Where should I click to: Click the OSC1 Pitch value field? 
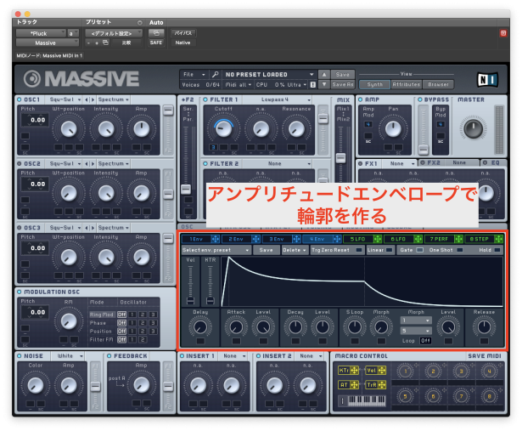(34, 120)
